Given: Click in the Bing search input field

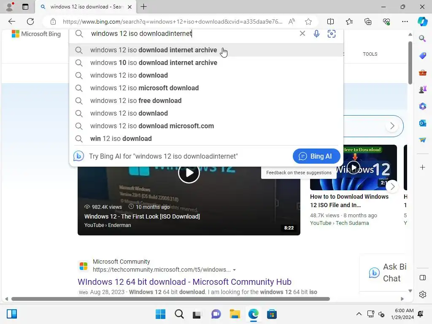Looking at the screenshot, I should [193, 34].
